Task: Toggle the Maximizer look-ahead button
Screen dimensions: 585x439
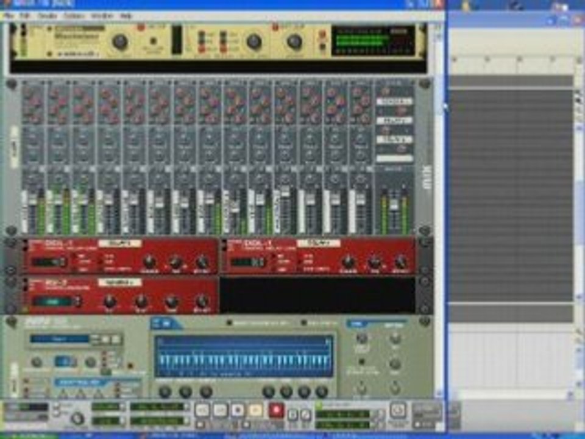Action: 154,41
